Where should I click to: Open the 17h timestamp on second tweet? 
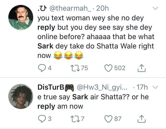point(142,87)
